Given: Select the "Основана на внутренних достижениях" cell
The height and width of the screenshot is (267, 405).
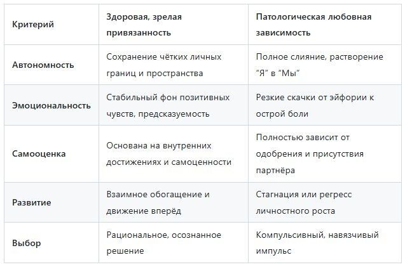Looking at the screenshot, I should [168, 153].
